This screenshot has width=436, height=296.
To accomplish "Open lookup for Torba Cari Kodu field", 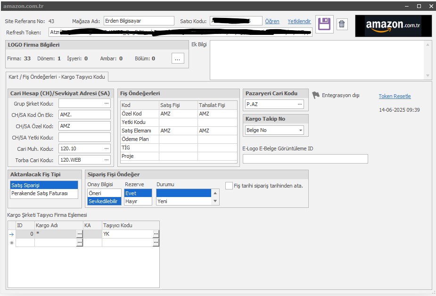I will tap(107, 160).
